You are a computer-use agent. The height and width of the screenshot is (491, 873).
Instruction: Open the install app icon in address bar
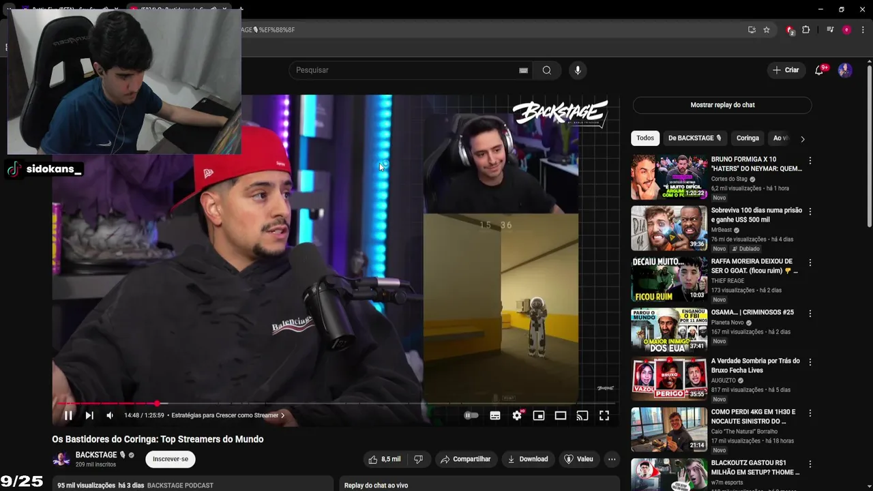point(752,30)
